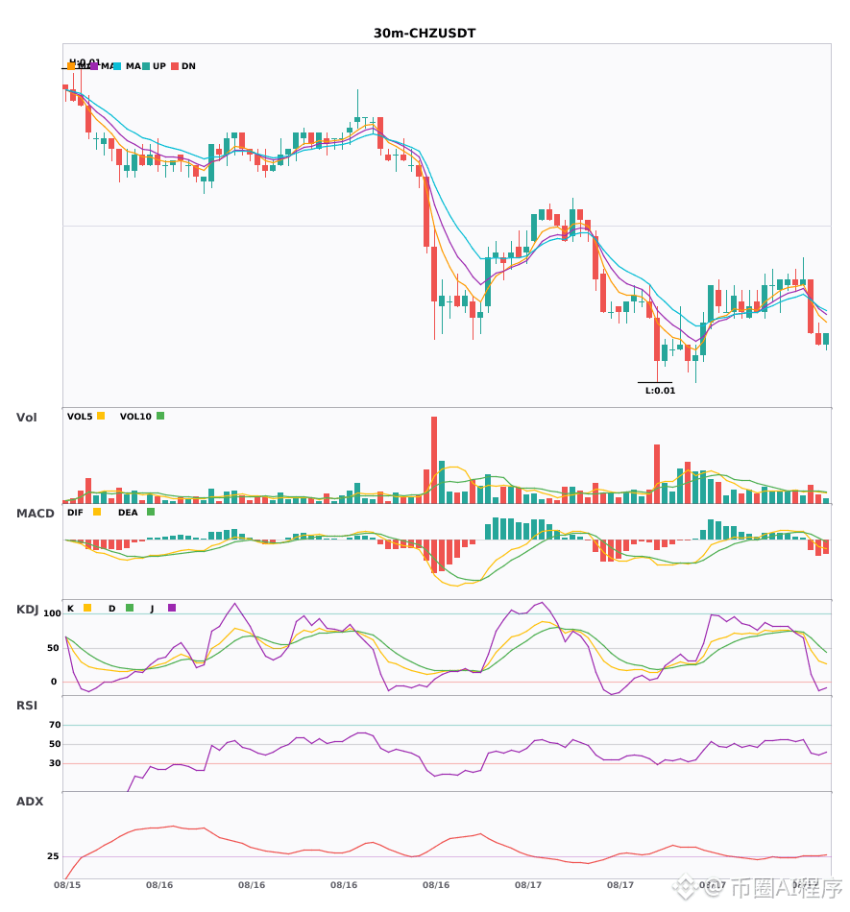Click the L:0.01 low price label
Screen dimensions: 850x912
point(661,391)
